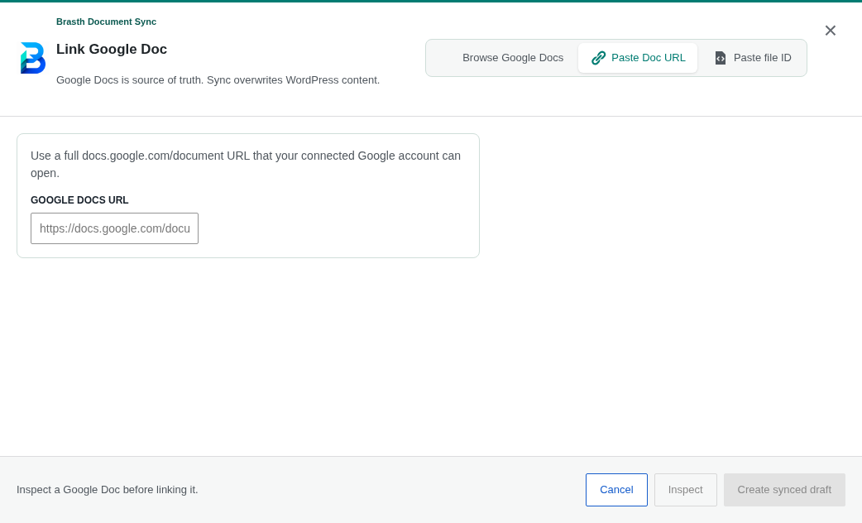Click the GOOGLE DOCS URL label

tap(79, 200)
